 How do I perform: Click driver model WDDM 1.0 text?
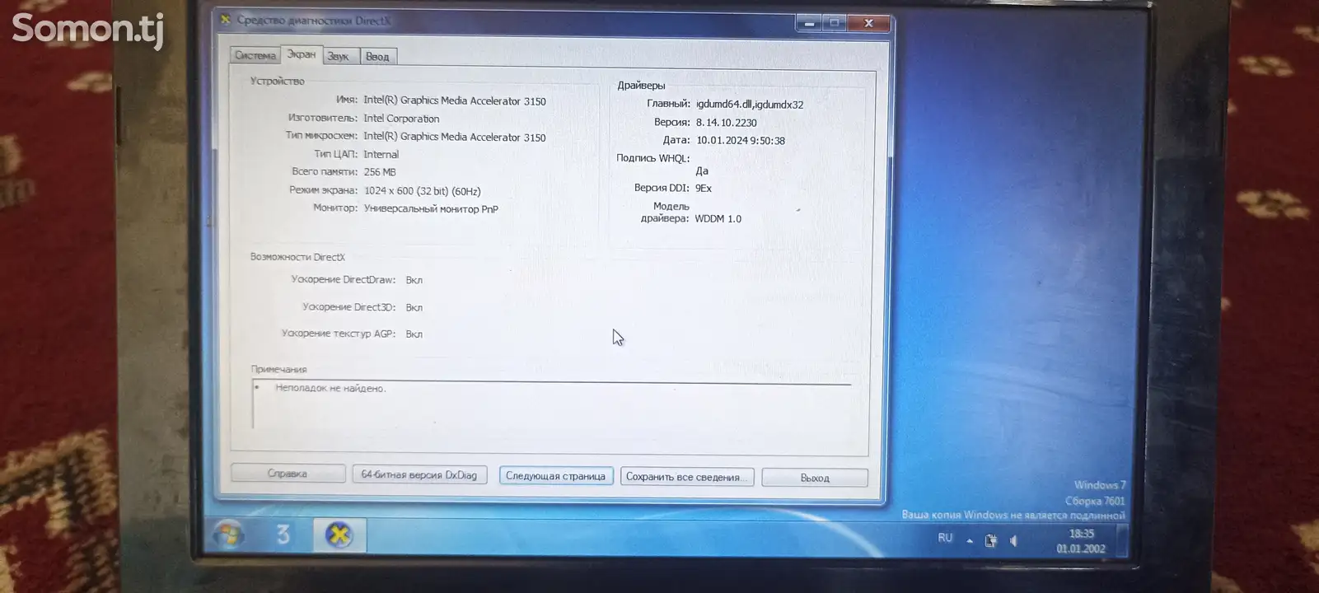click(x=718, y=219)
